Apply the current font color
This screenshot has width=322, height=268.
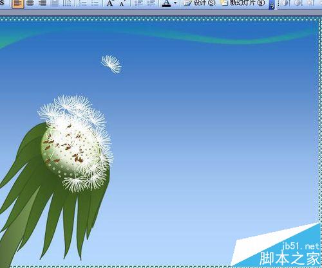tap(166, 3)
